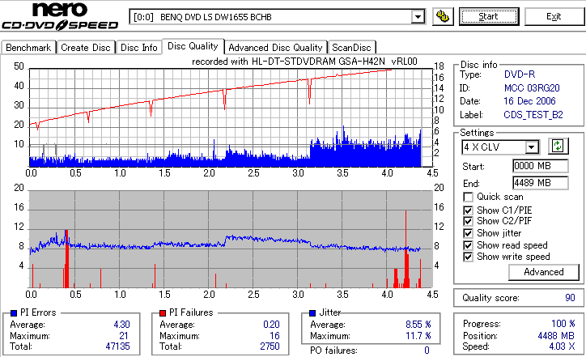Click the Jitter average 8.55 %

pos(418,325)
